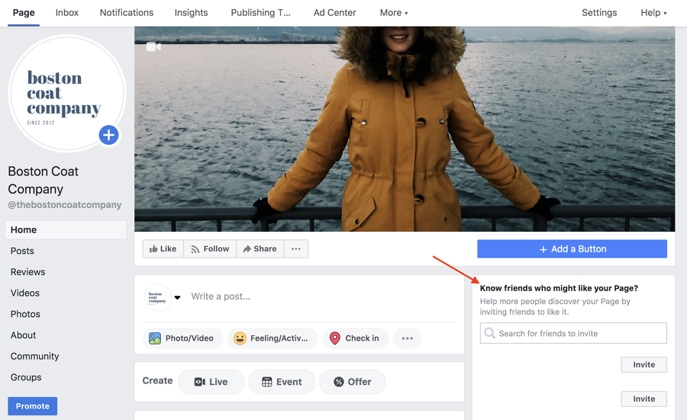Start a Live video
The height and width of the screenshot is (420, 687).
click(x=211, y=382)
